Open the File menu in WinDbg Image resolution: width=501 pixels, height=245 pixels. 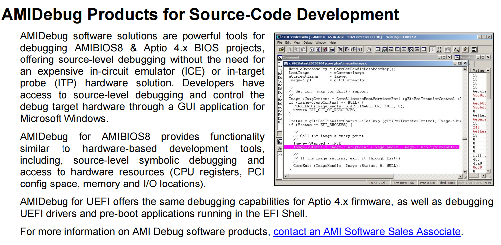coord(280,42)
